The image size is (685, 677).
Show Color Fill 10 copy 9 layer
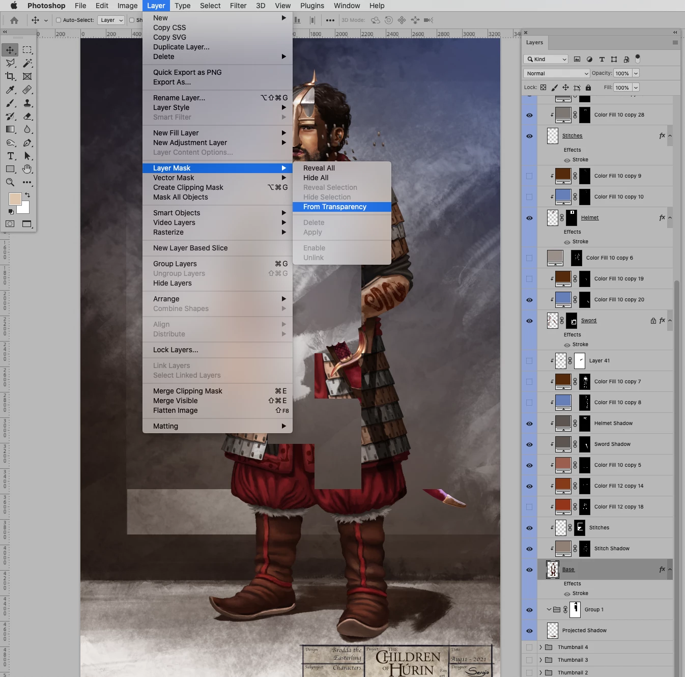click(529, 176)
